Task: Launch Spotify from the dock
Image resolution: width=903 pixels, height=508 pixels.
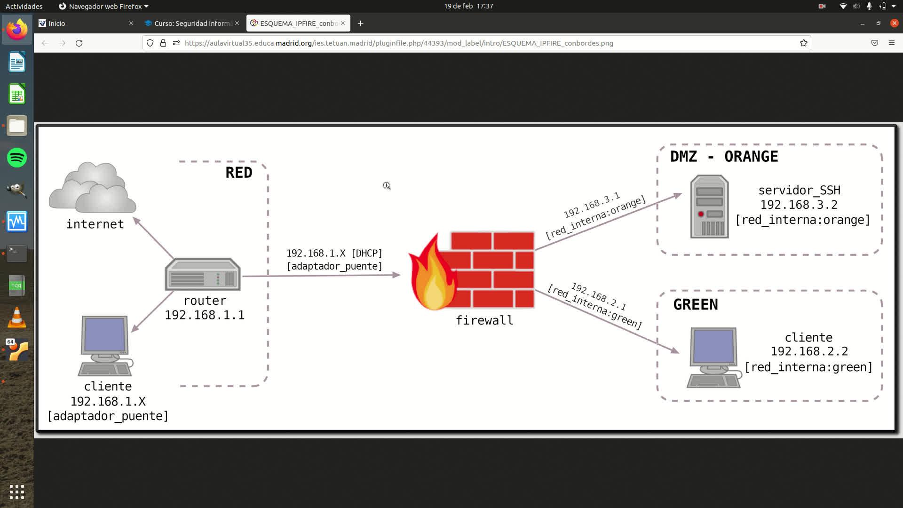Action: 17,158
